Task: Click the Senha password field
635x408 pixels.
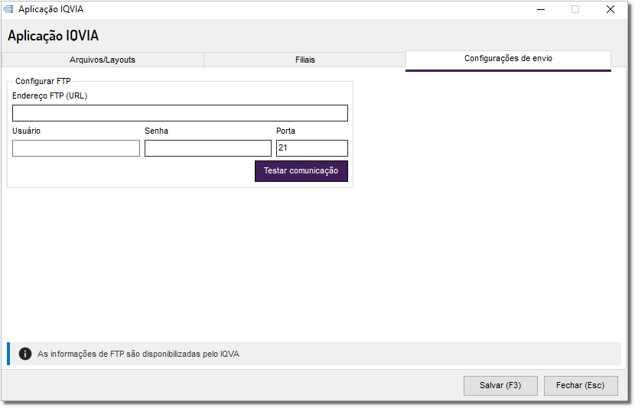Action: coord(208,148)
